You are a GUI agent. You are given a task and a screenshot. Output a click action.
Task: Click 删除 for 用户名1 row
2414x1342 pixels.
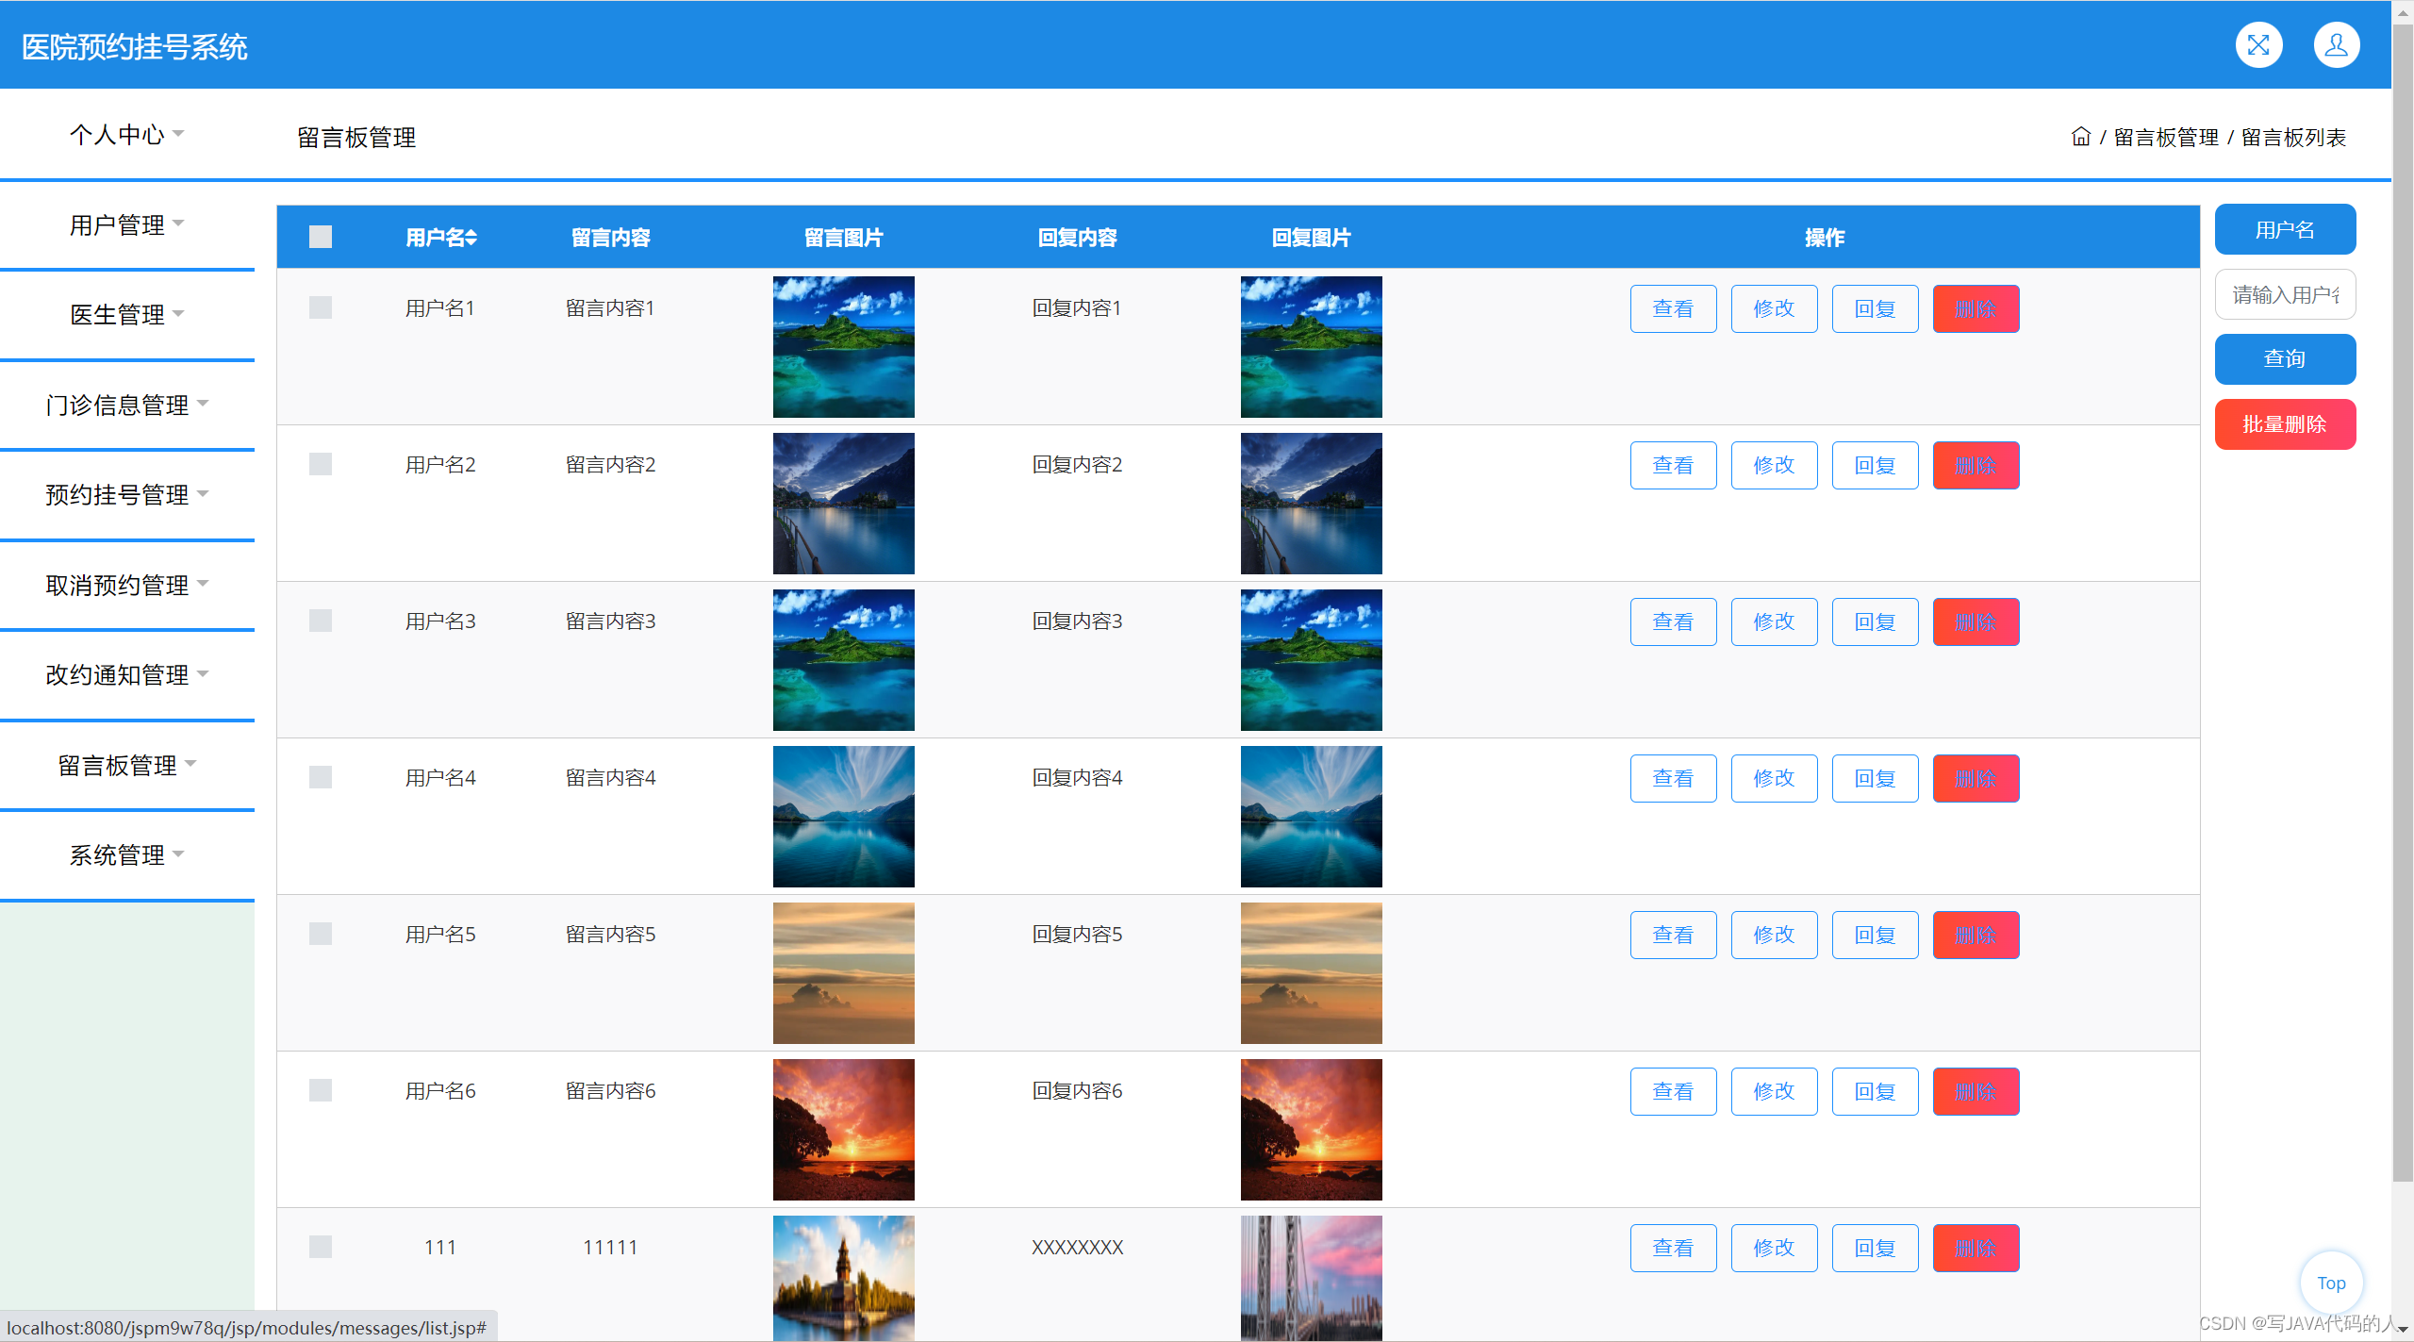[1976, 308]
